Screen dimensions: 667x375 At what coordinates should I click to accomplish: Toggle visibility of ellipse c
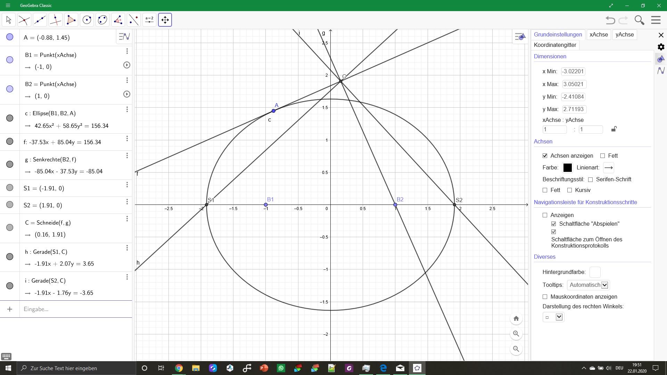point(10,118)
